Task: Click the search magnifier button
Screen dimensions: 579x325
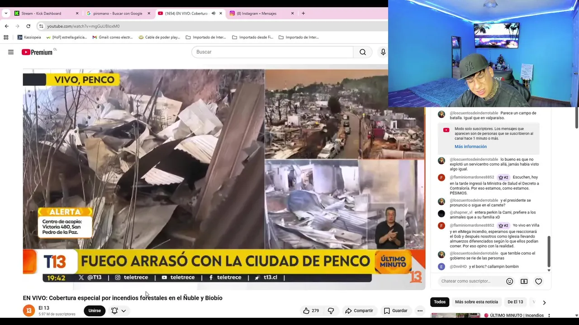Action: pos(363,52)
